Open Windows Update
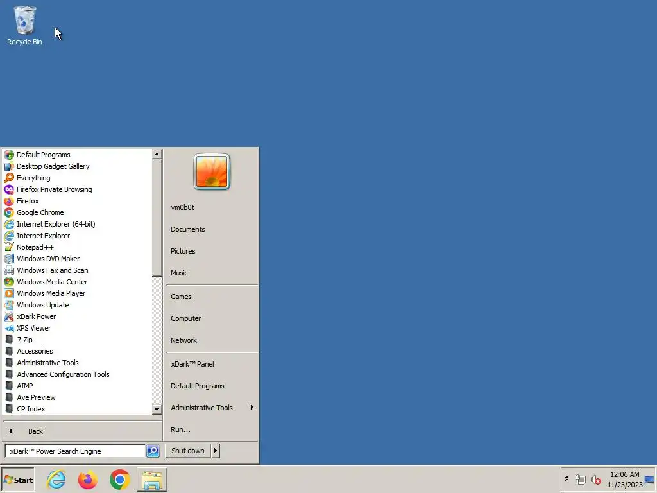 point(43,305)
